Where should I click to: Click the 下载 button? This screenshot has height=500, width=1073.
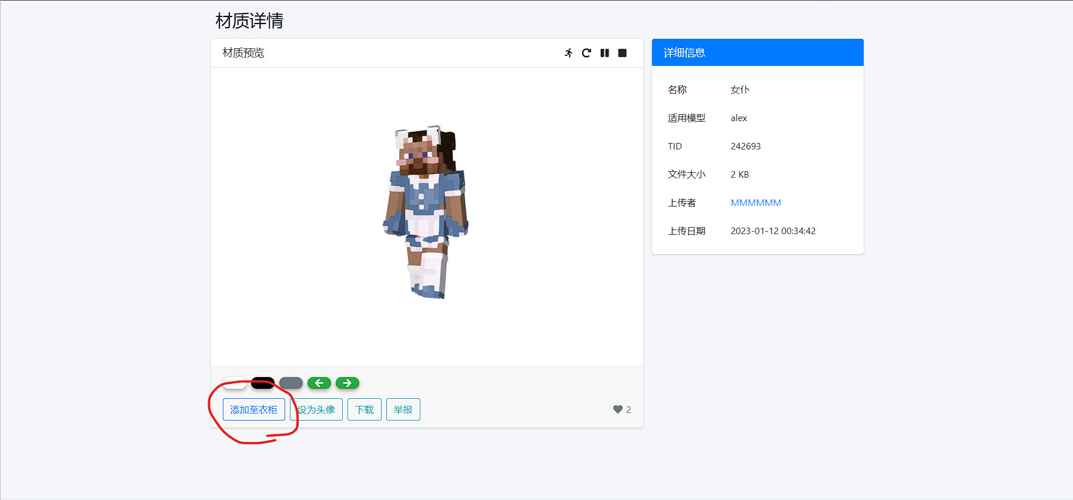click(x=365, y=409)
